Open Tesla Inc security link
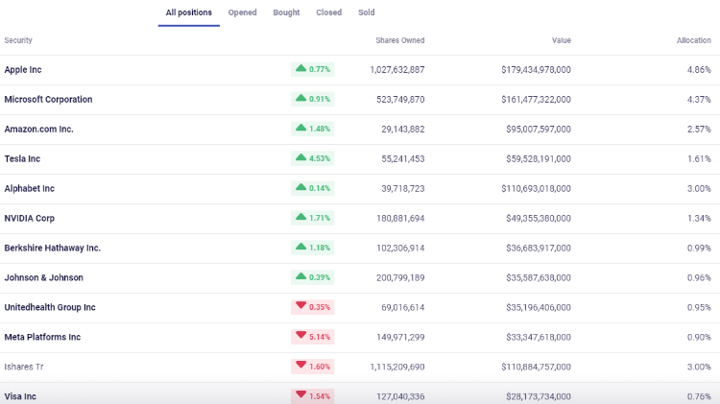Screen dimensions: 720x404 22,159
